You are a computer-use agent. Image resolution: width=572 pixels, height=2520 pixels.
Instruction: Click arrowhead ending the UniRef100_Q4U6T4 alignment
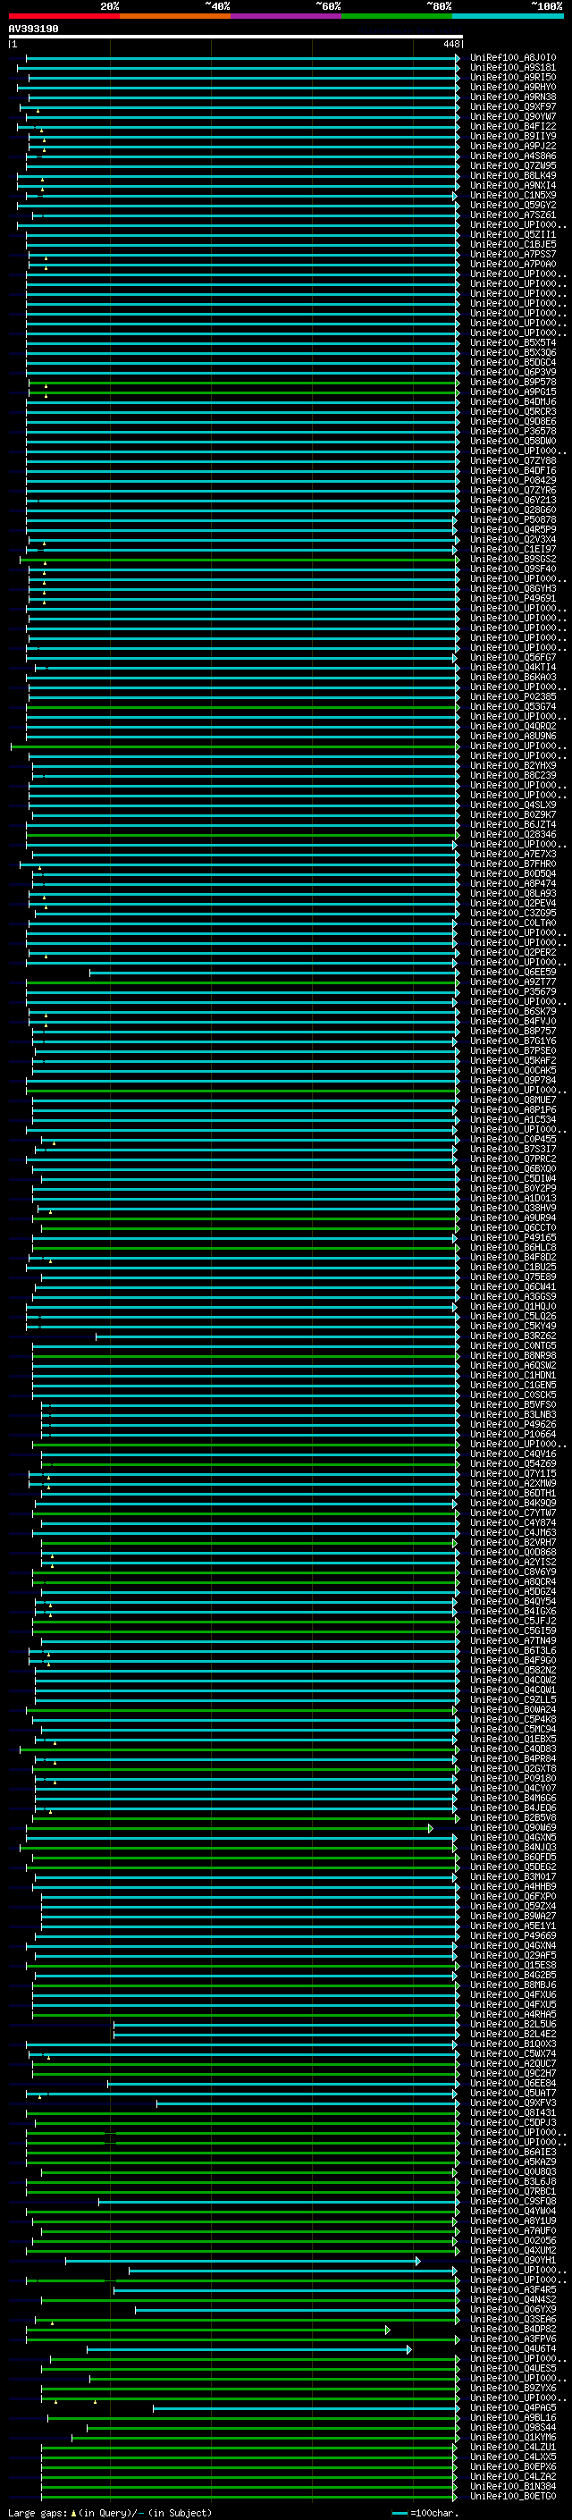[x=408, y=2348]
